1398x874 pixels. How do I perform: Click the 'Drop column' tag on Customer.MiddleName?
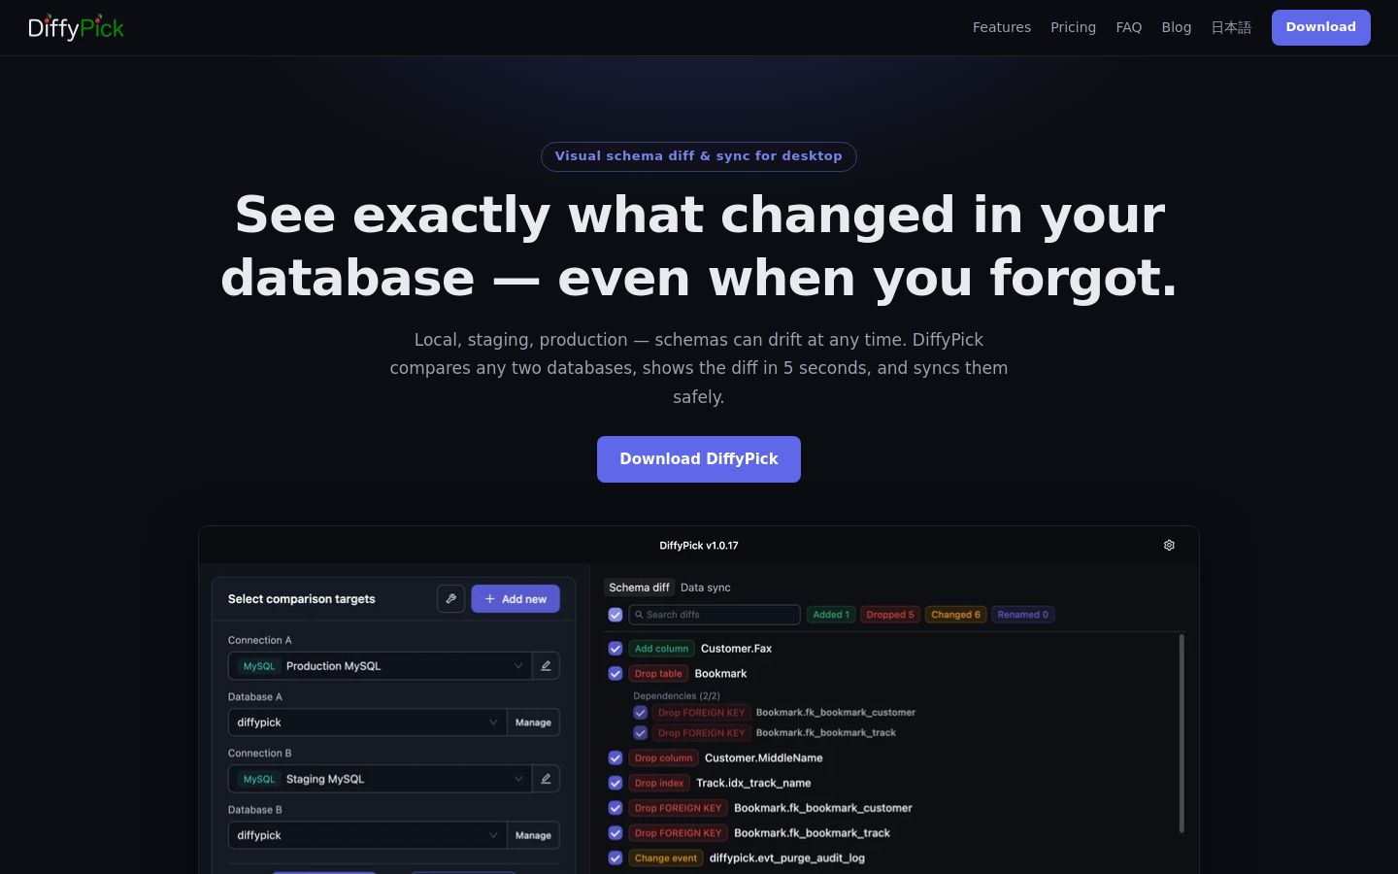point(663,758)
